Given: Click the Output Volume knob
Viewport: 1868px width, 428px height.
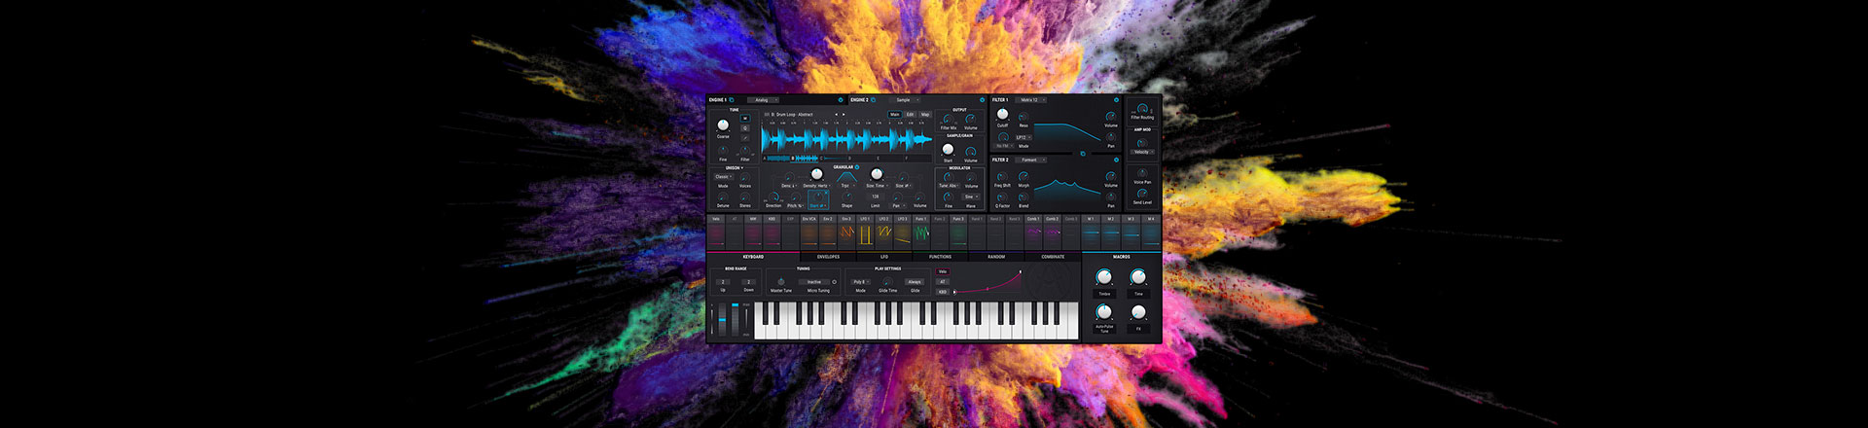Looking at the screenshot, I should [970, 119].
